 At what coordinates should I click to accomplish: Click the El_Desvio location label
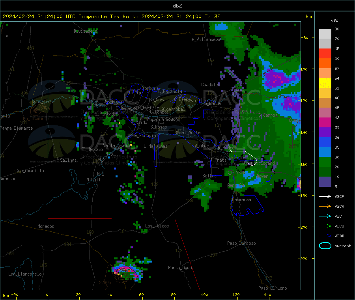92,149
